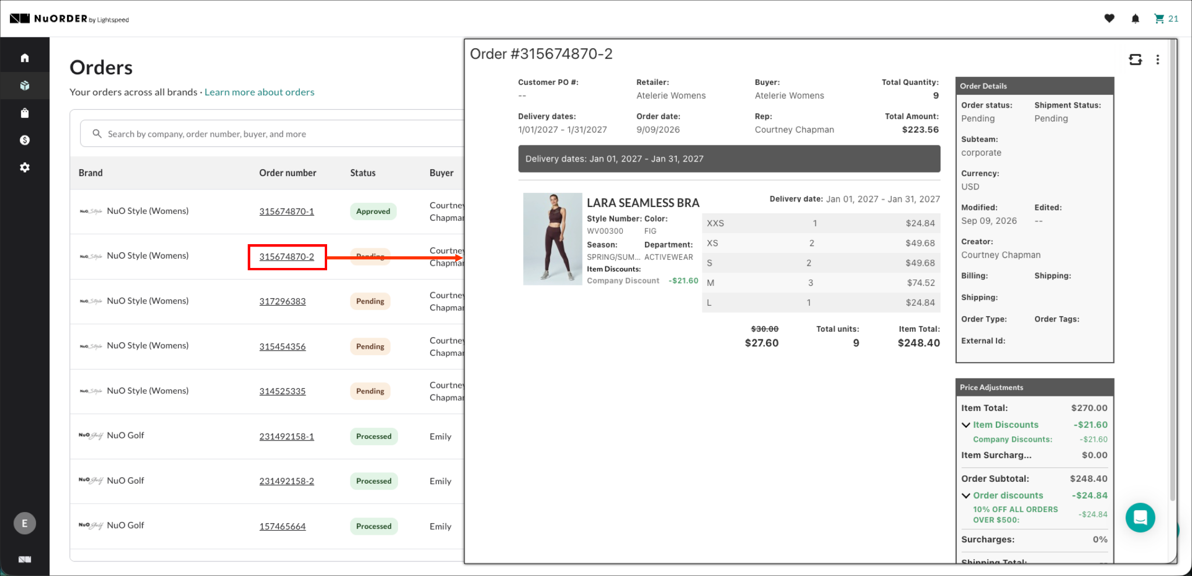Open the settings gear in sidebar
This screenshot has width=1192, height=576.
point(24,167)
